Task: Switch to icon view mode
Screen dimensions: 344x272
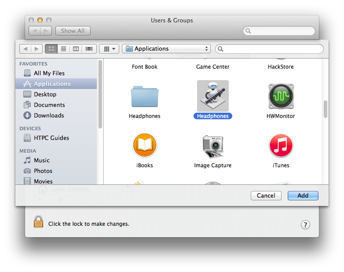Action: point(51,49)
